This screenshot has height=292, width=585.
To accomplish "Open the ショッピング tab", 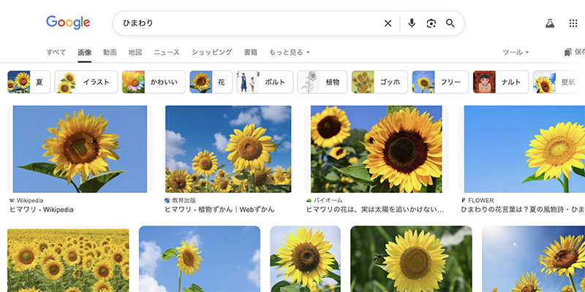I will [211, 52].
